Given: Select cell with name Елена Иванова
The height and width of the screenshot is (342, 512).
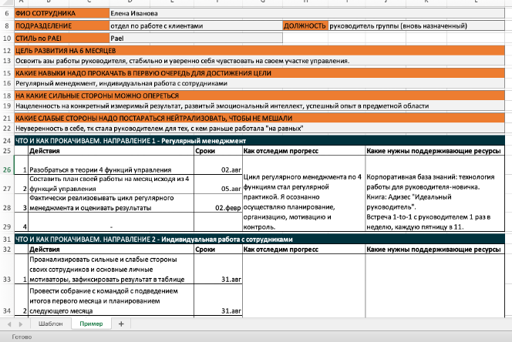Looking at the screenshot, I should pos(307,13).
